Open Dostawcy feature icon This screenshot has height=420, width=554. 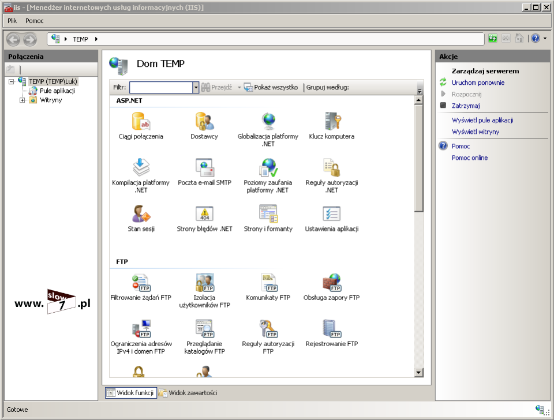point(204,126)
